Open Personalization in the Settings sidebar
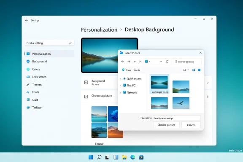Image resolution: width=243 pixels, height=162 pixels. 49,54
